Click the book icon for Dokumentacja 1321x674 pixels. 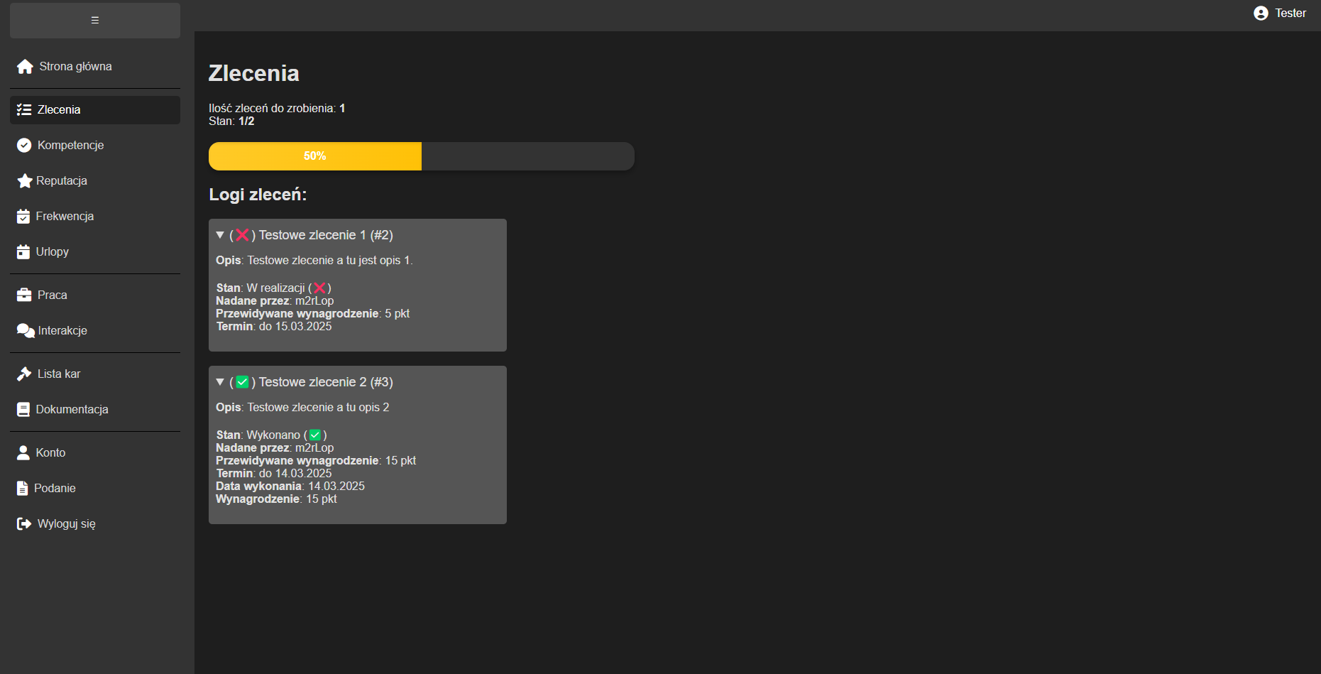coord(23,410)
